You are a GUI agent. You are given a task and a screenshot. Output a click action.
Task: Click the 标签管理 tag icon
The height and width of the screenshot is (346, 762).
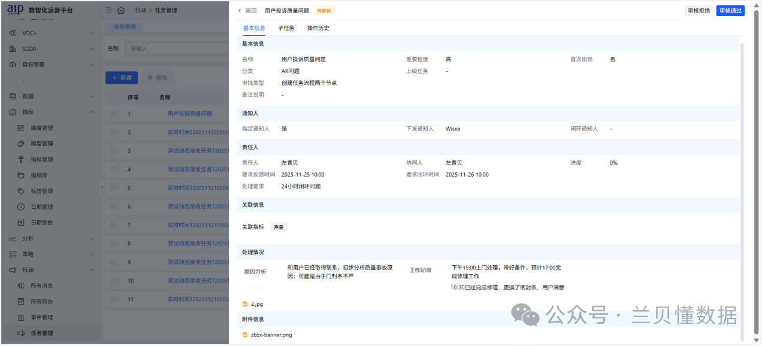[20, 191]
